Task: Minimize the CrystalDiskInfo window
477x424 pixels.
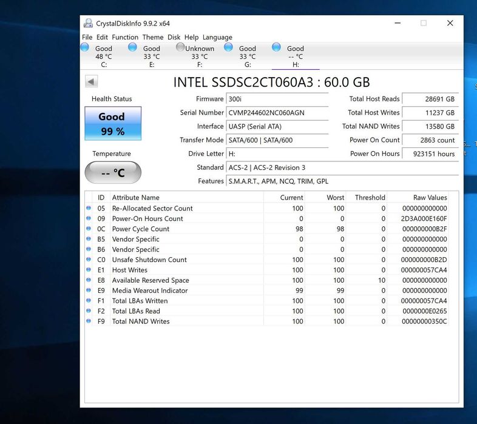Action: pyautogui.click(x=397, y=23)
